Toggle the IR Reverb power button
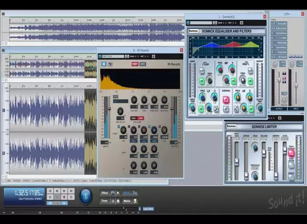The height and width of the screenshot is (224, 307). 104,64
